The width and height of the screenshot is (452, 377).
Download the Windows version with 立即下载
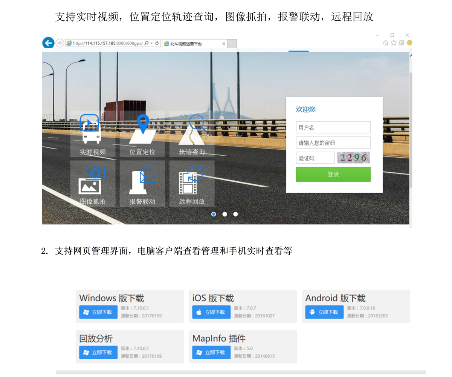pos(98,312)
